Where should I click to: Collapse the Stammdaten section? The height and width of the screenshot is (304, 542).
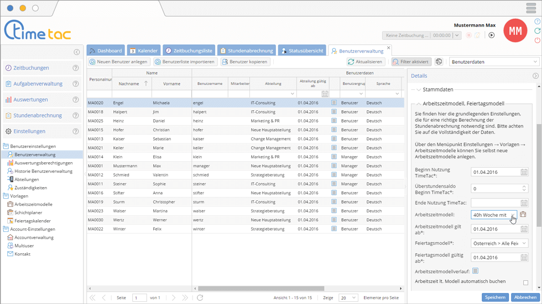point(419,89)
